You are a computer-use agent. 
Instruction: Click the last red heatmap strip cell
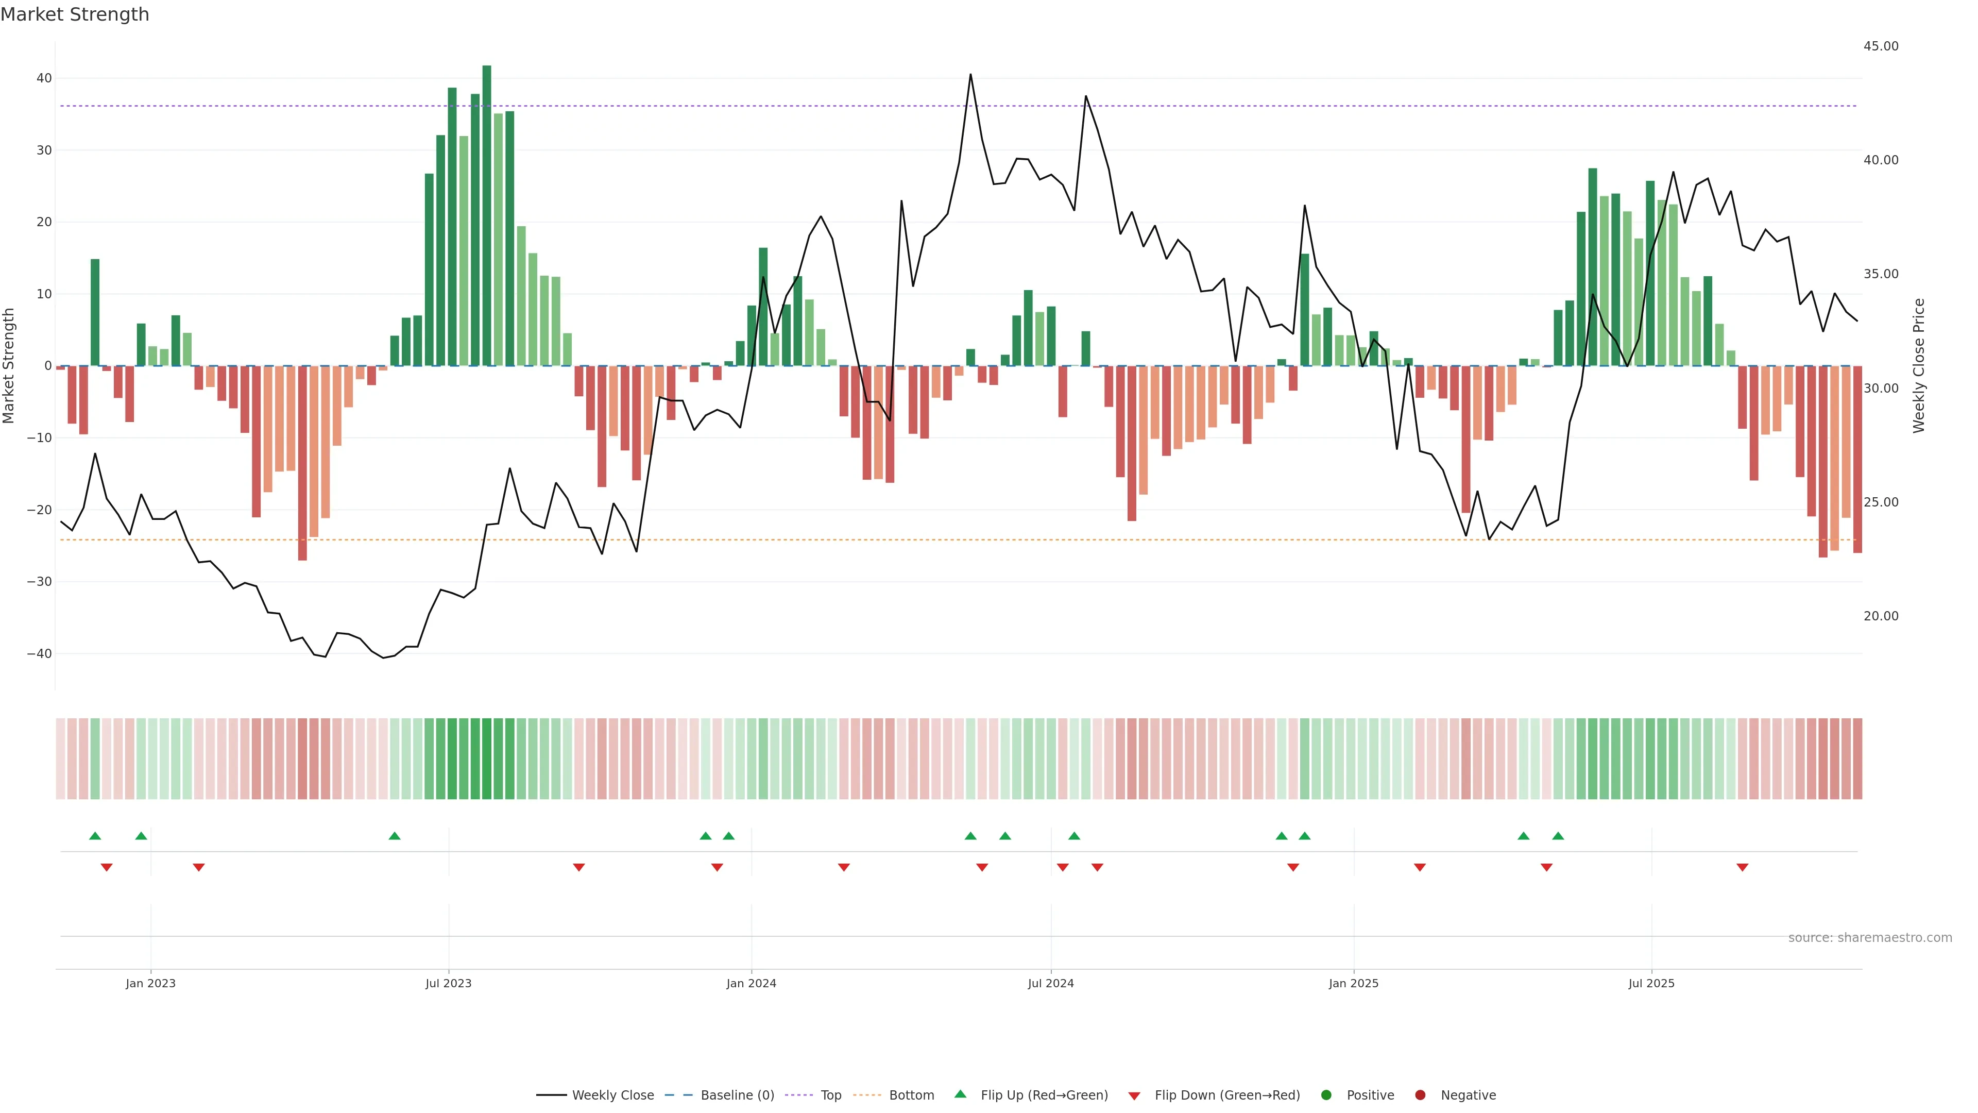[1857, 758]
